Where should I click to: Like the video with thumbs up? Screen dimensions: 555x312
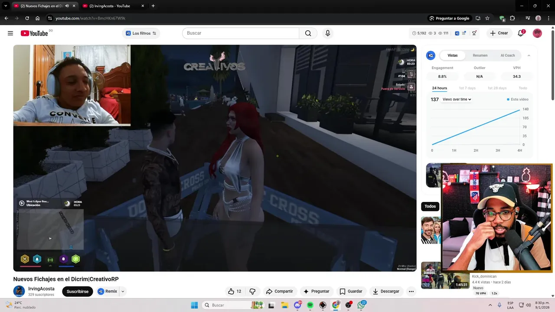pyautogui.click(x=235, y=291)
